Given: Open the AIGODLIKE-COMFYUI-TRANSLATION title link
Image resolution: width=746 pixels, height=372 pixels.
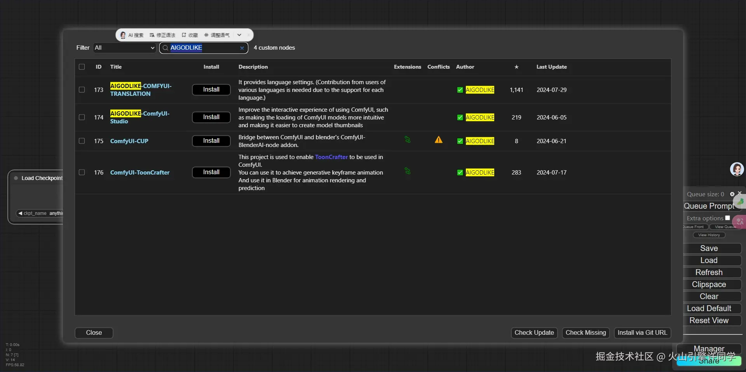Looking at the screenshot, I should coord(141,90).
